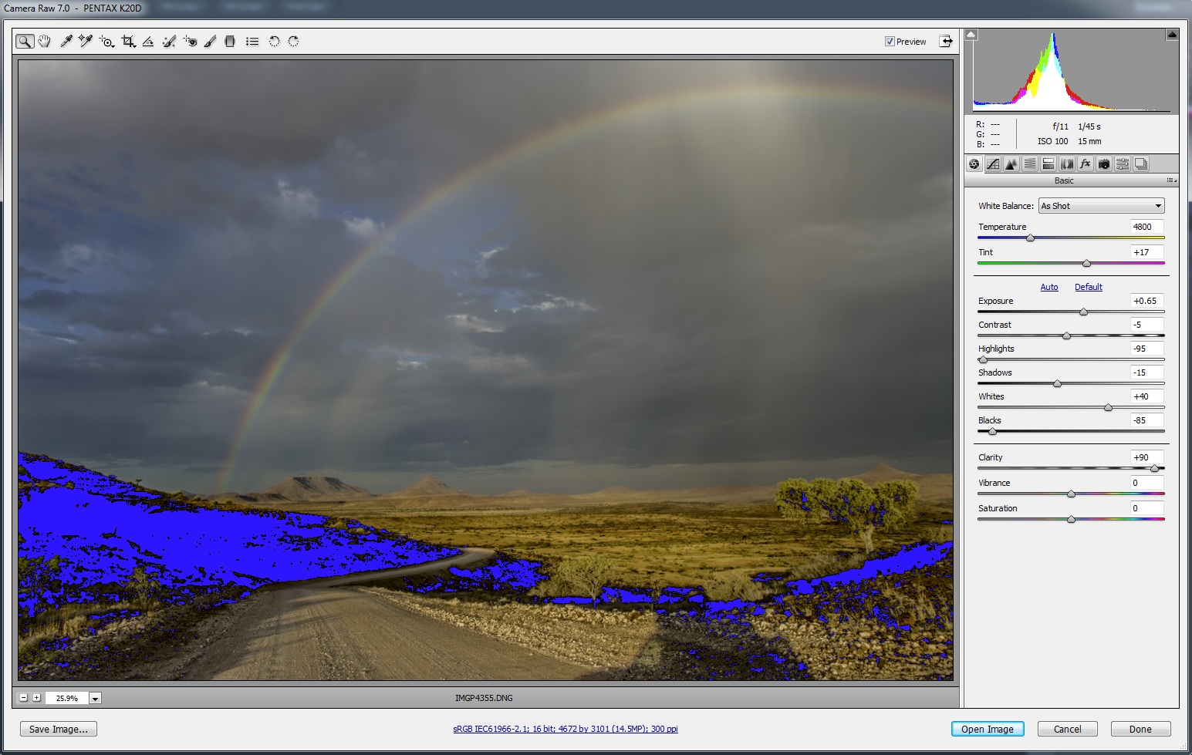Open the Split Toning panel tab
The height and width of the screenshot is (755, 1192).
[x=1048, y=163]
